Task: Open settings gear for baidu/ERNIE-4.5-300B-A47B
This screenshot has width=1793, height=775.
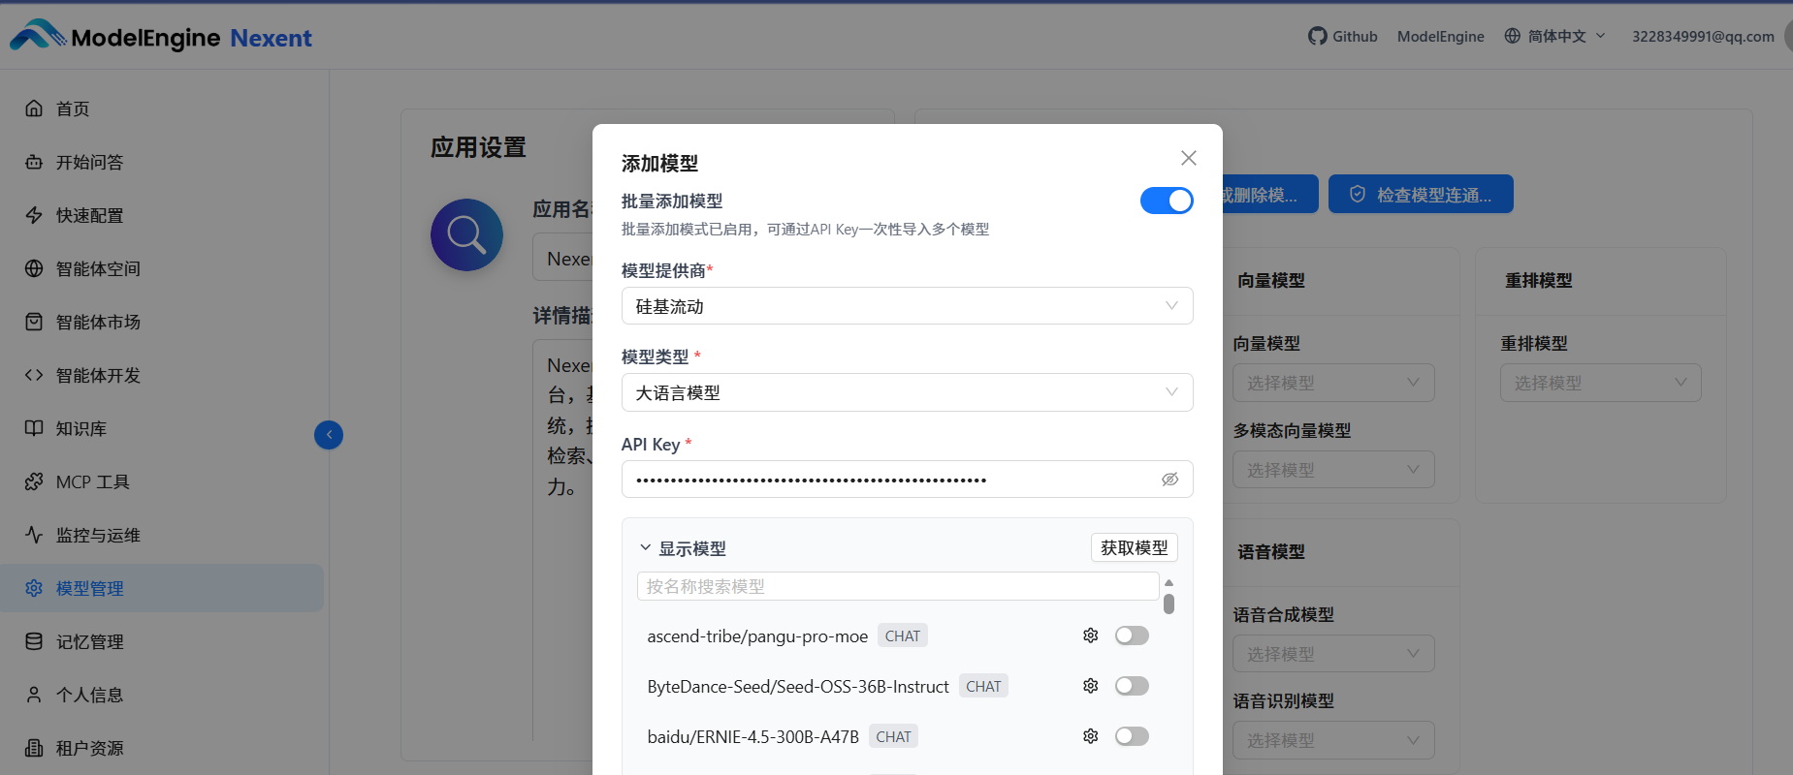Action: 1091,736
